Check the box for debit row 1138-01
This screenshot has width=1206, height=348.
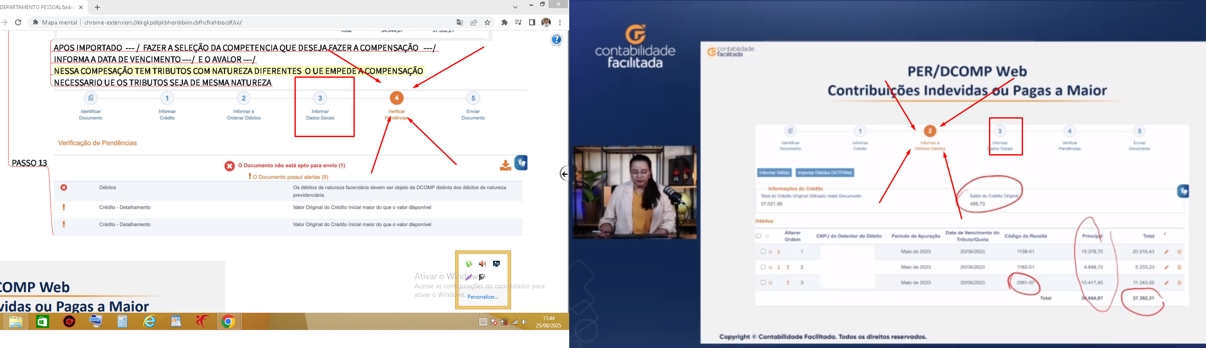tap(763, 251)
